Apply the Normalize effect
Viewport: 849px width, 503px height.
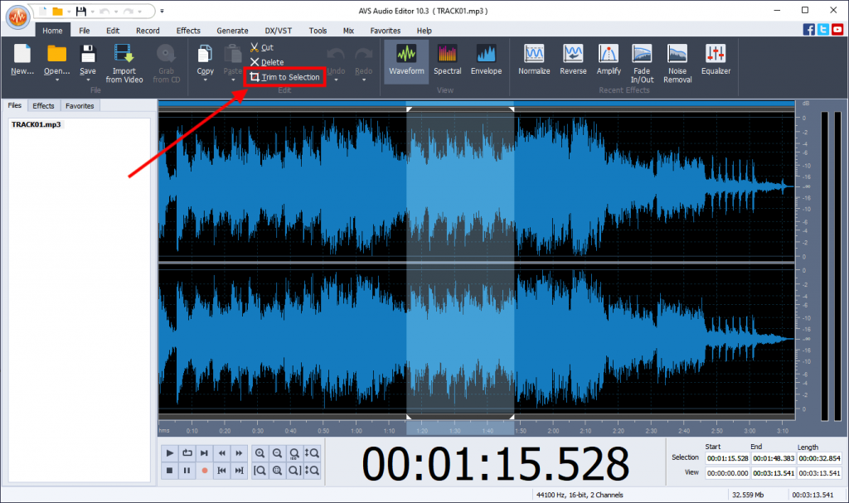point(534,60)
